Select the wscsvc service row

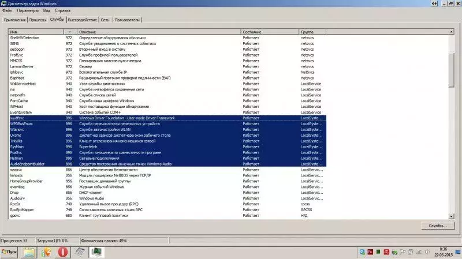coord(167,170)
